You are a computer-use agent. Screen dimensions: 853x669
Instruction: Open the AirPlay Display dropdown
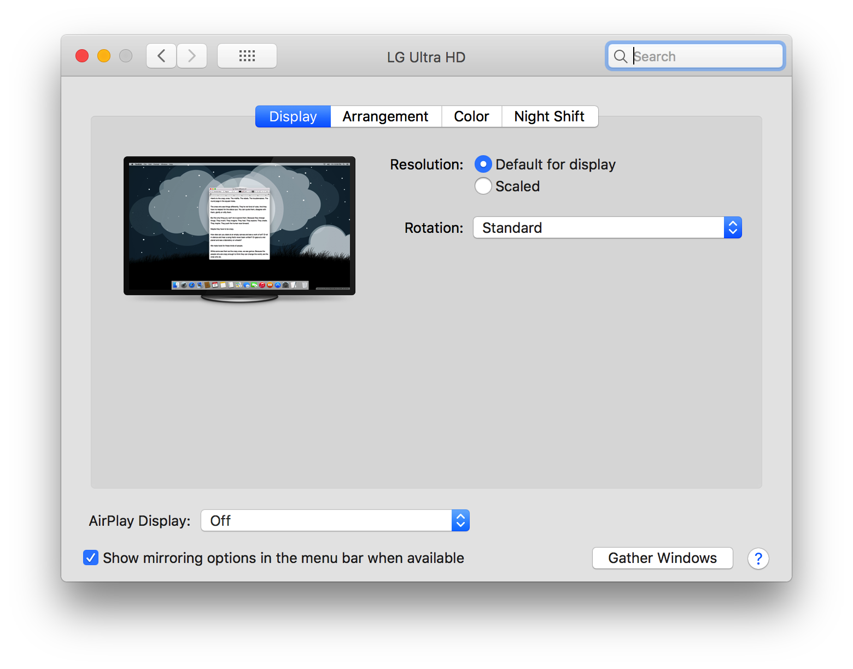point(335,520)
